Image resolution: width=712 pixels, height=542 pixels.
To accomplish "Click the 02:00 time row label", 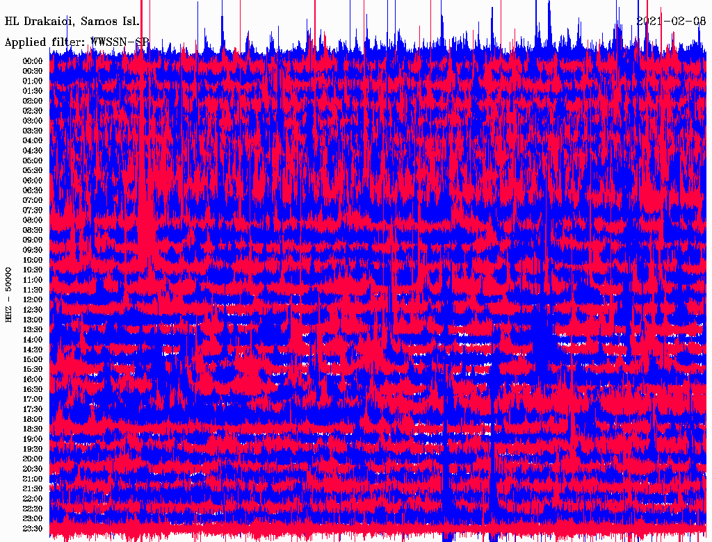I will (33, 101).
